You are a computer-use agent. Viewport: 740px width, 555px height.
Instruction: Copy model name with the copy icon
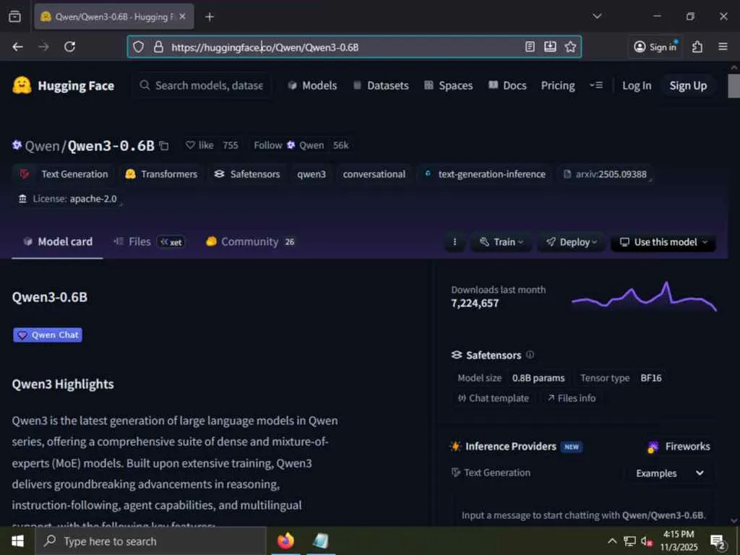(x=164, y=146)
